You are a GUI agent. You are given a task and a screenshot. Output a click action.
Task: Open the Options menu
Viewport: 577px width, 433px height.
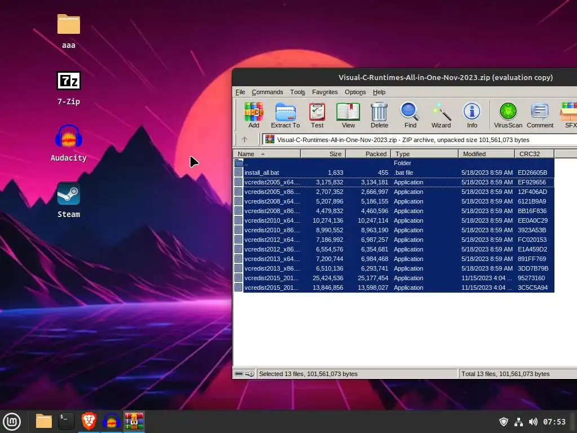[x=355, y=92]
